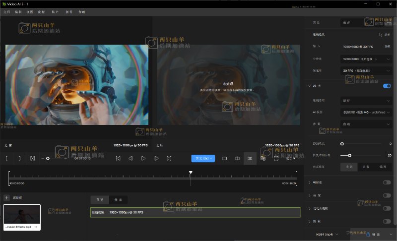The width and height of the screenshot is (397, 241).
Task: Open the first item in the menu bar
Action: pos(7,11)
